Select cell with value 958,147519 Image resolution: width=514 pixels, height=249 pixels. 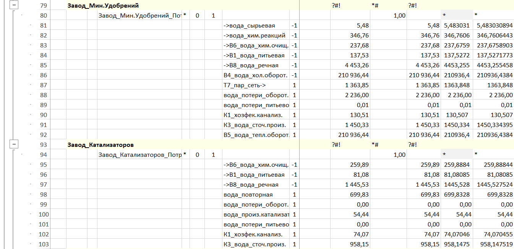coord(493,244)
